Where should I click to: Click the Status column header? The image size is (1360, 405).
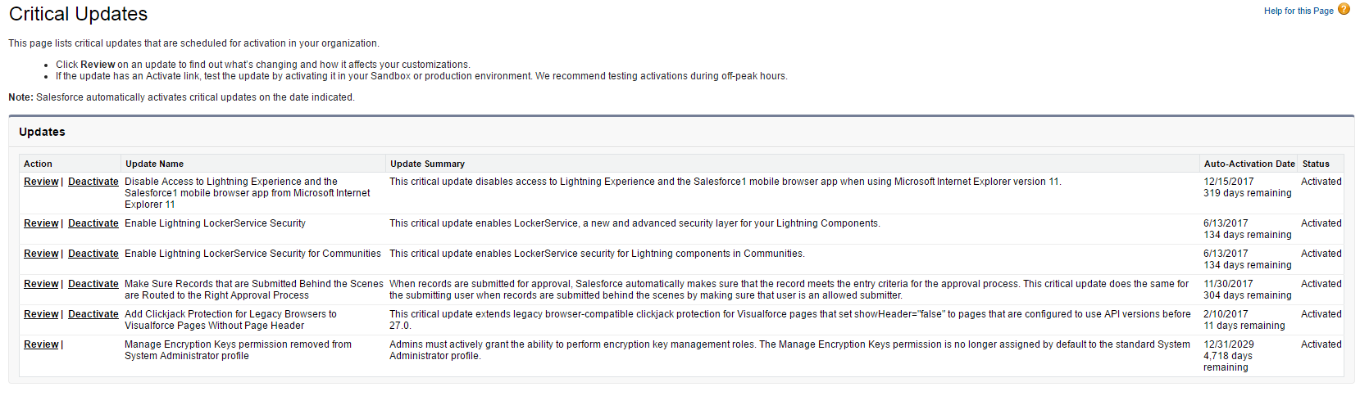1316,164
